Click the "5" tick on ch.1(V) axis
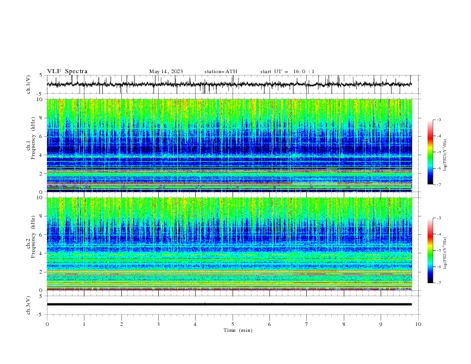This screenshot has height=364, width=471. [x=41, y=75]
